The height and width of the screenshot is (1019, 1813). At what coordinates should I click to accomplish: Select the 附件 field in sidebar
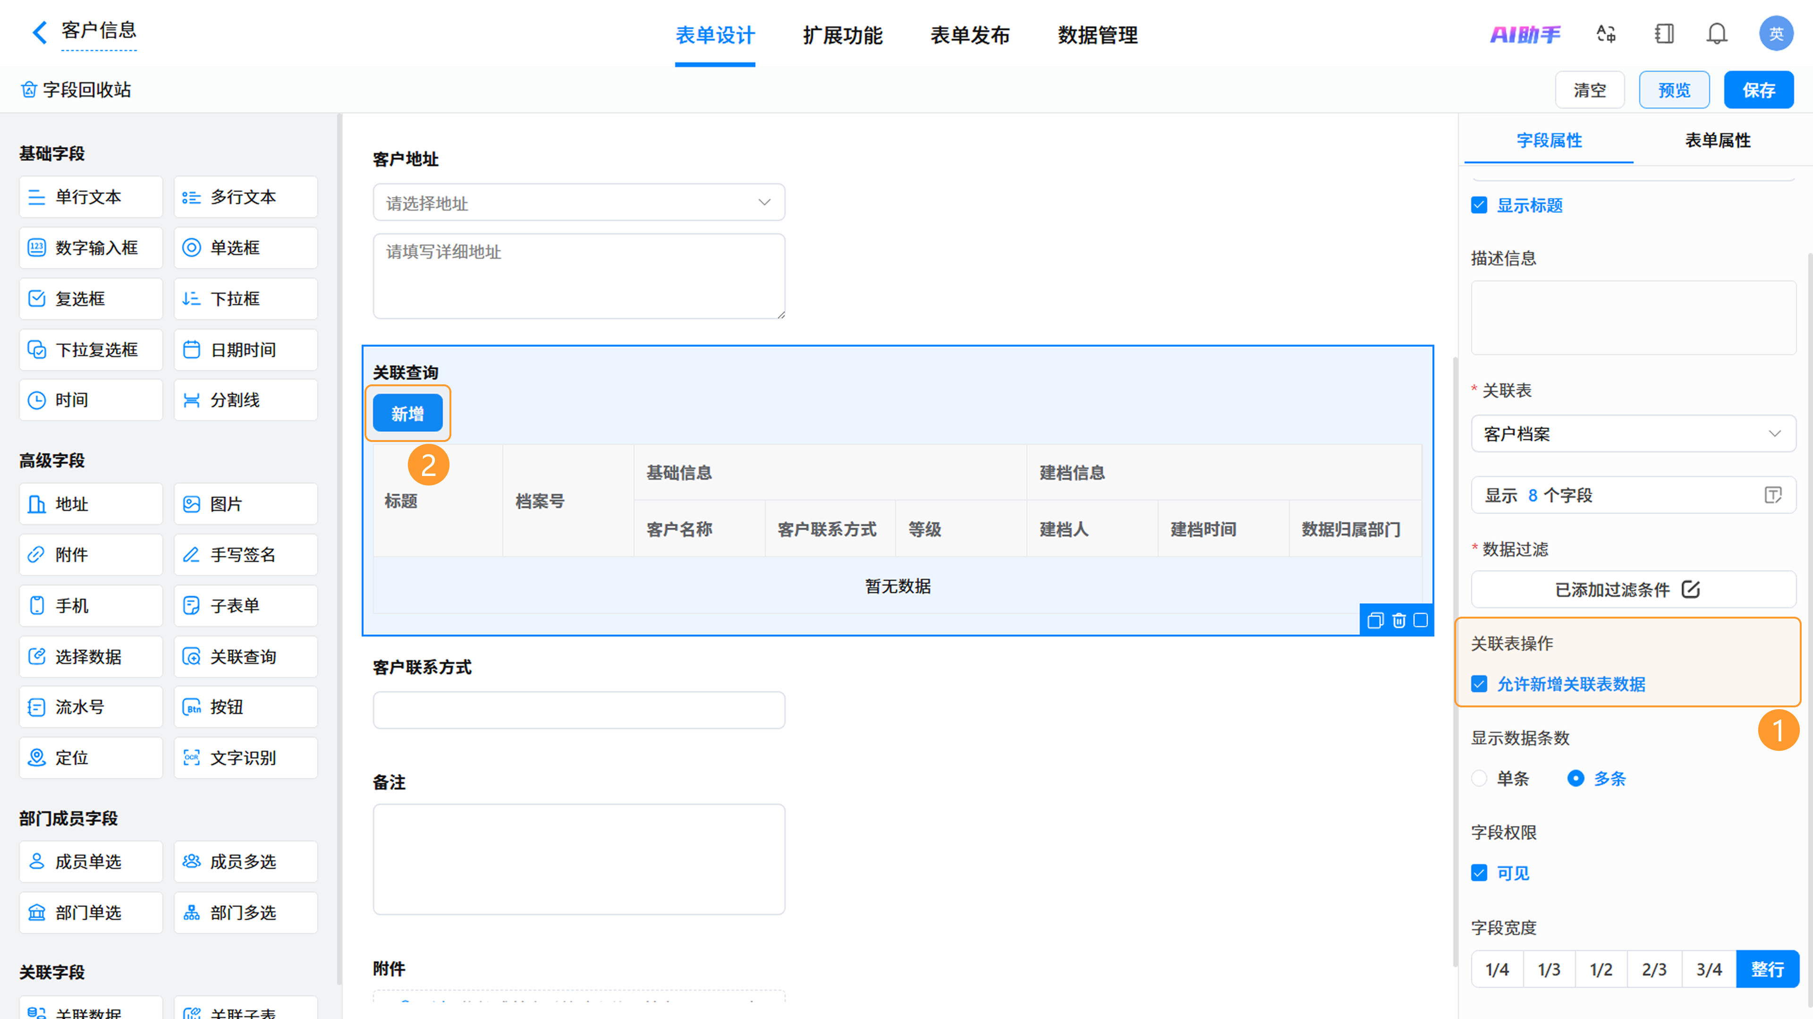(91, 554)
